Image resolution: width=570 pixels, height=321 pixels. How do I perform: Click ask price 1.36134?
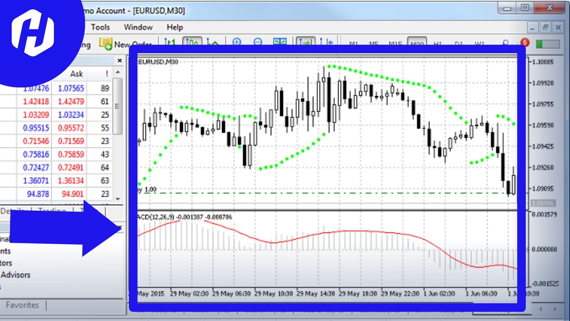tap(71, 181)
